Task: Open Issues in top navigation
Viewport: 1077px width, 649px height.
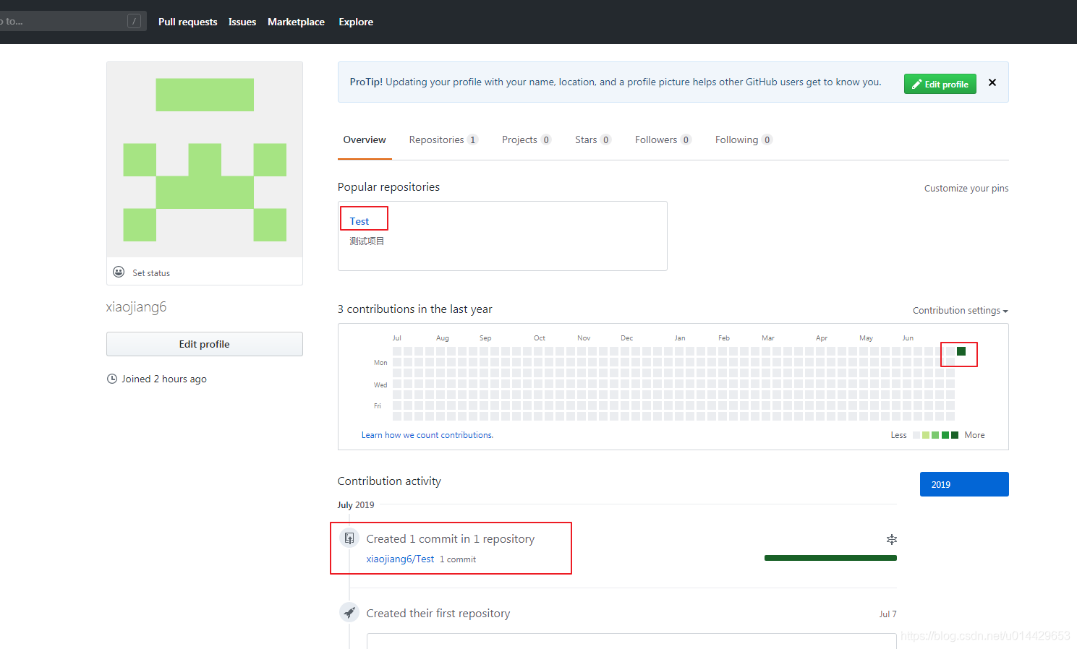Action: [x=242, y=22]
